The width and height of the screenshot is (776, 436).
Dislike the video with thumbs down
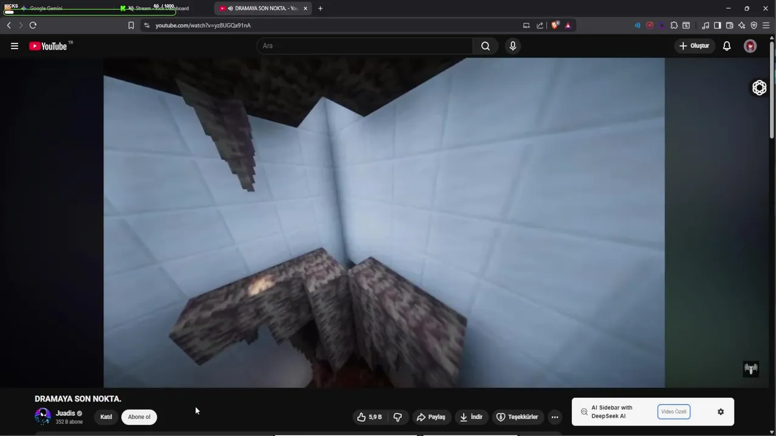point(398,417)
